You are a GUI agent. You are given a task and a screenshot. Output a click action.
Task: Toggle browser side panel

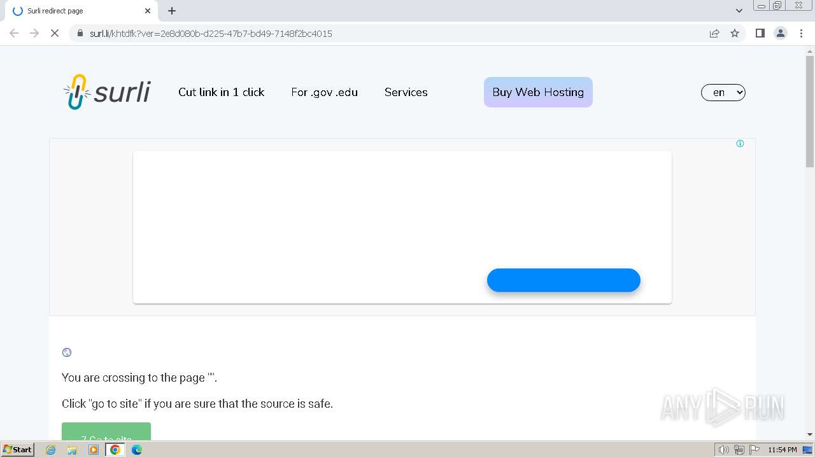tap(760, 33)
